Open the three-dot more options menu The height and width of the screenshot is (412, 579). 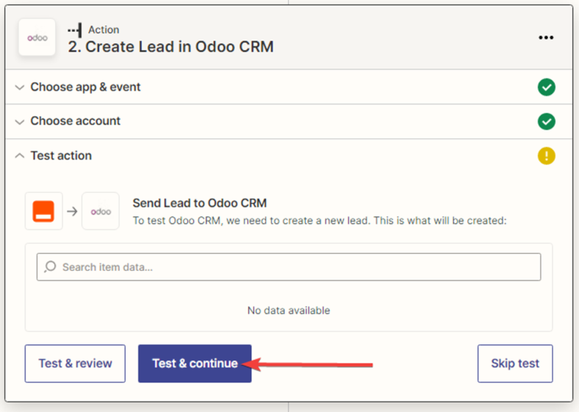pos(546,38)
